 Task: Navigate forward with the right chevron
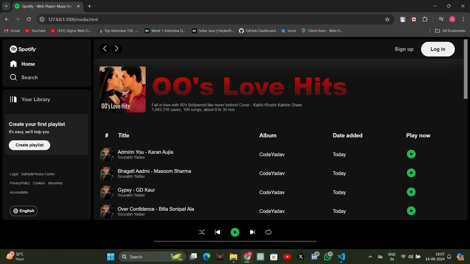coord(116,48)
